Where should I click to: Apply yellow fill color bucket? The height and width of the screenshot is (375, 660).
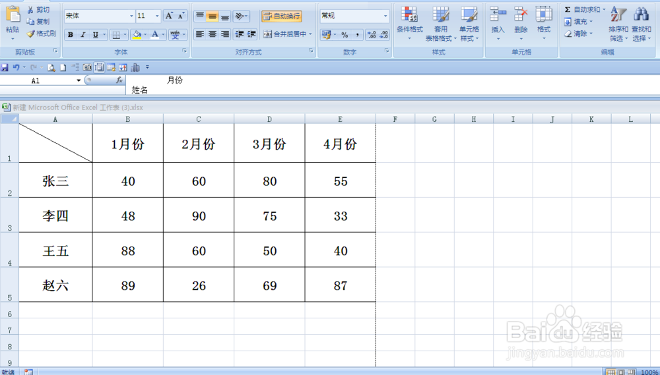(137, 35)
